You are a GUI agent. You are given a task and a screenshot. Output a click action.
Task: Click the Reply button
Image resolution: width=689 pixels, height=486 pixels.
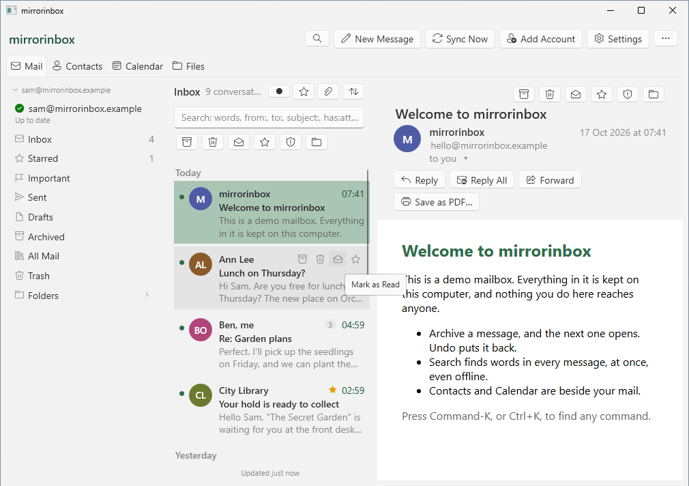(x=420, y=180)
